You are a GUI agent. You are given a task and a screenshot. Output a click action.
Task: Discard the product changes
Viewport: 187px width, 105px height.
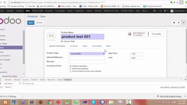tap(39, 23)
